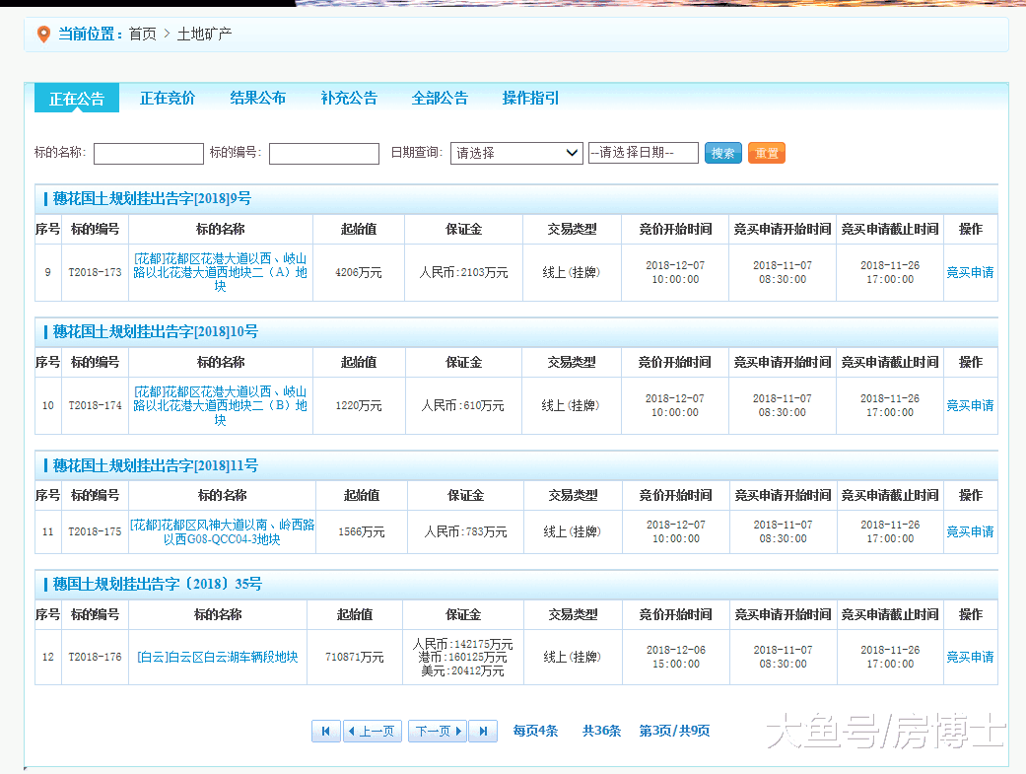Screen dimensions: 1026x774
Task: Click inside the 标的名称 input field
Action: click(x=148, y=153)
